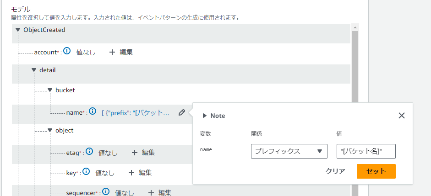
Task: Click the key attribute name
Action: (71, 173)
